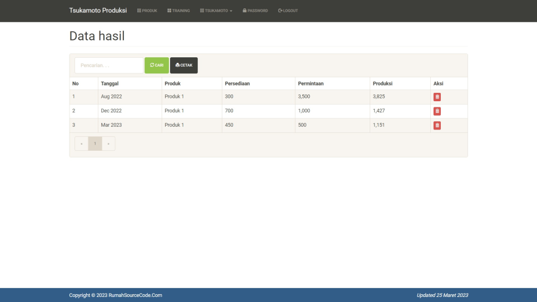Open the Produk menu item
The height and width of the screenshot is (302, 537).
[147, 11]
